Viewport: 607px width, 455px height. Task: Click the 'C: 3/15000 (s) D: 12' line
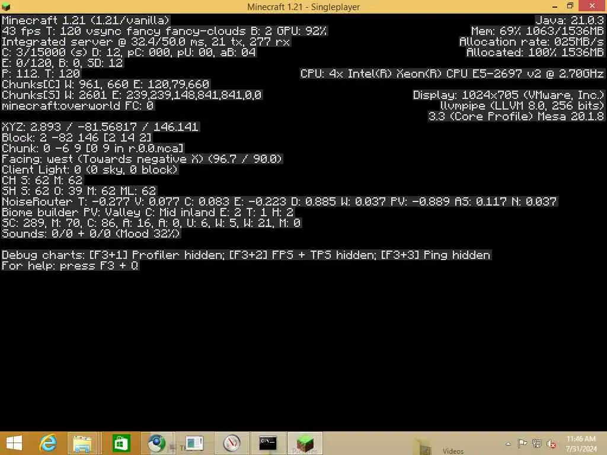(129, 52)
